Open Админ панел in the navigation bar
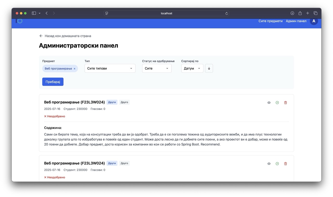 click(x=296, y=21)
